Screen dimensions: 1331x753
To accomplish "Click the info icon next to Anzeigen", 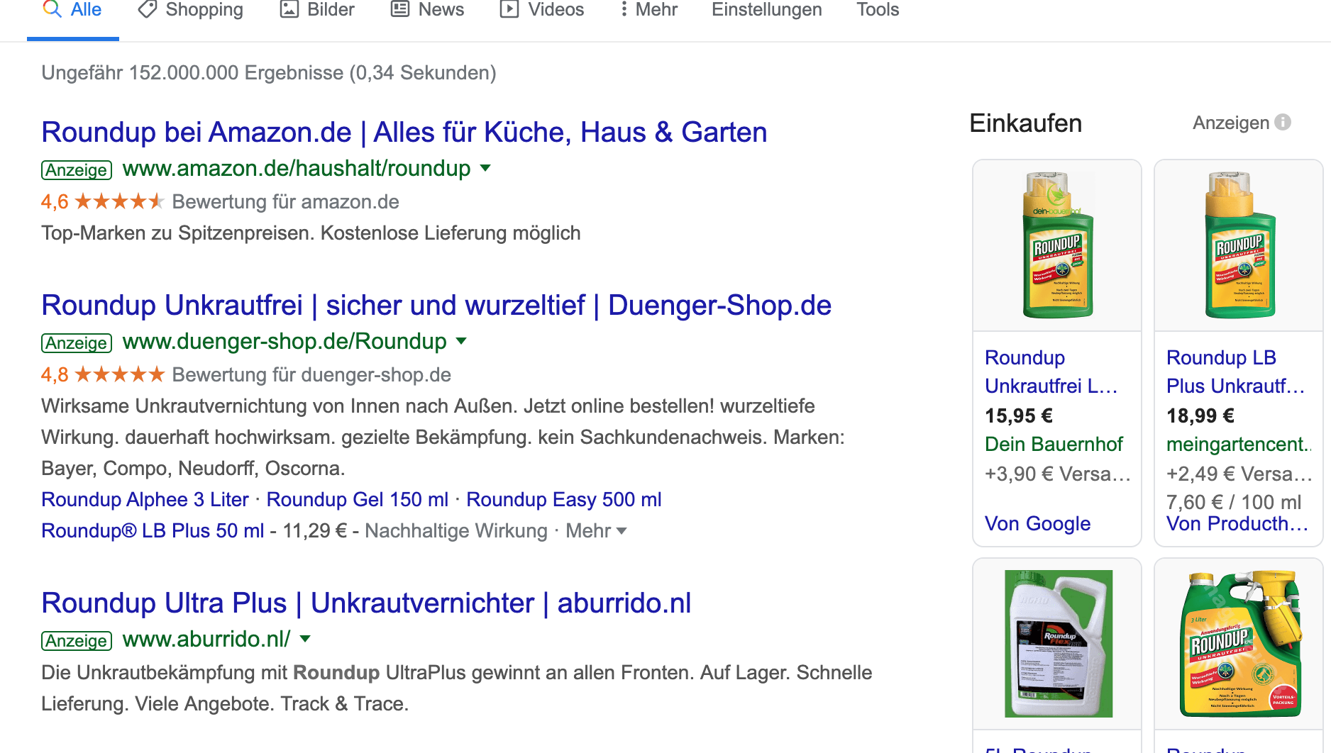I will (1283, 122).
